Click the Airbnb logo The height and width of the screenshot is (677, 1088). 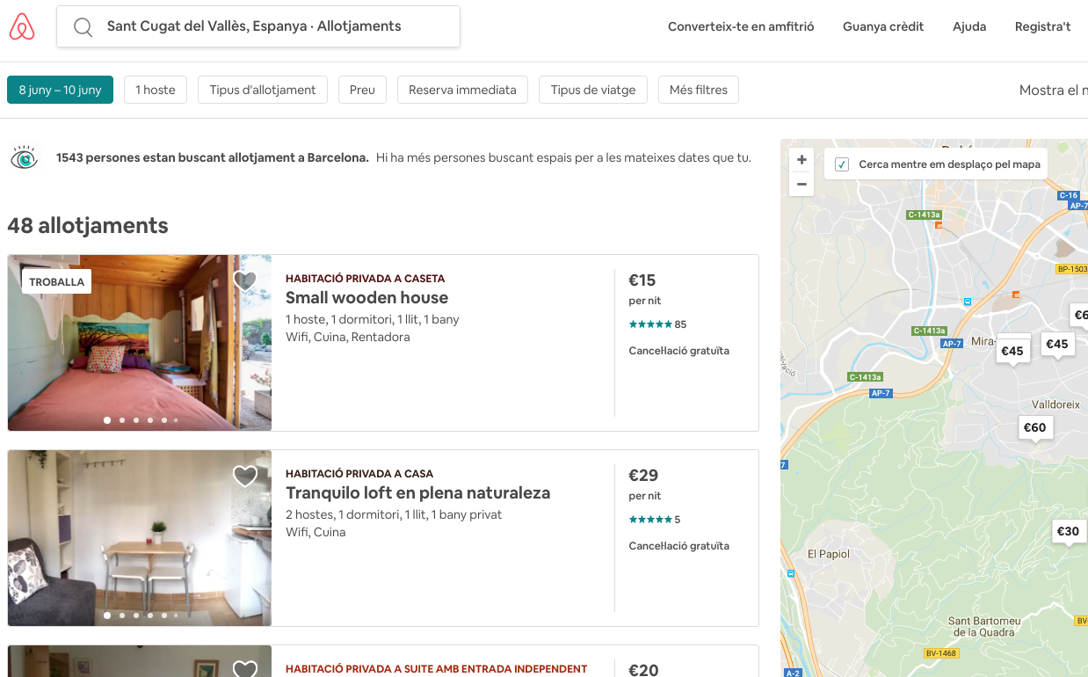(22, 26)
